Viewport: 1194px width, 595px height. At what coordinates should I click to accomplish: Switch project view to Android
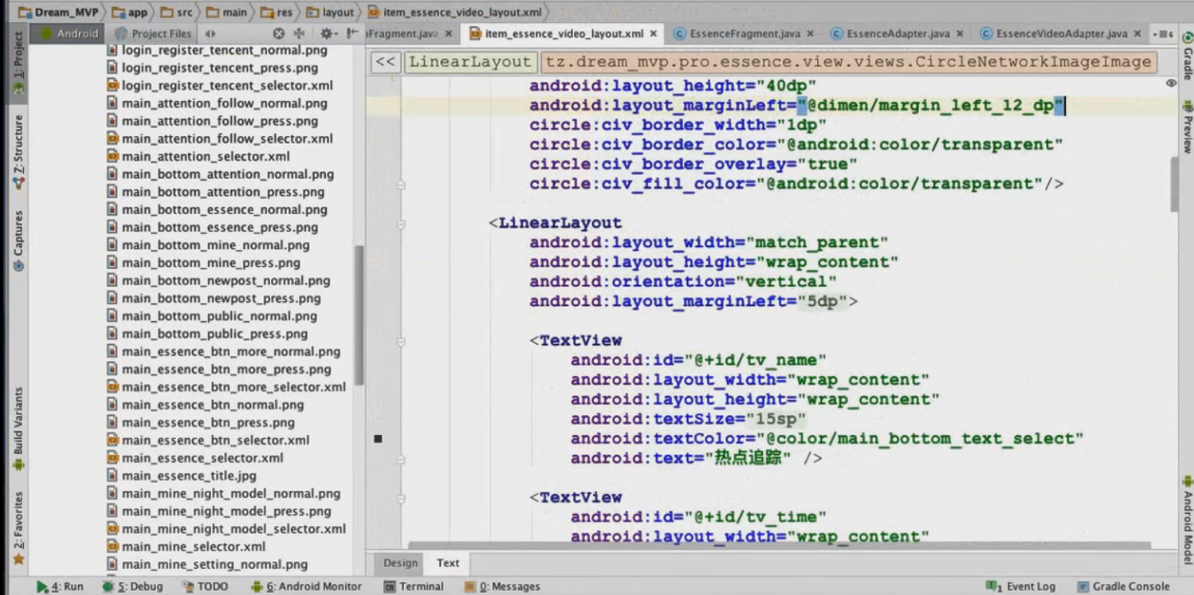[68, 34]
